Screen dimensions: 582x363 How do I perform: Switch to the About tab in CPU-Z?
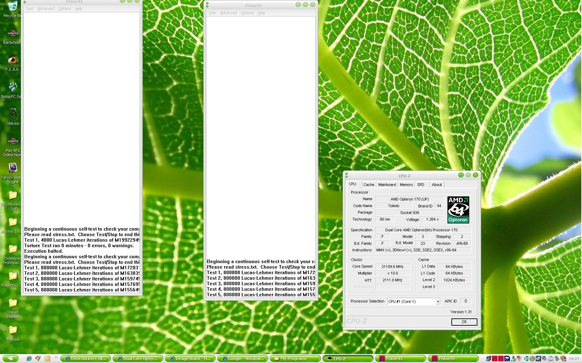tap(436, 185)
